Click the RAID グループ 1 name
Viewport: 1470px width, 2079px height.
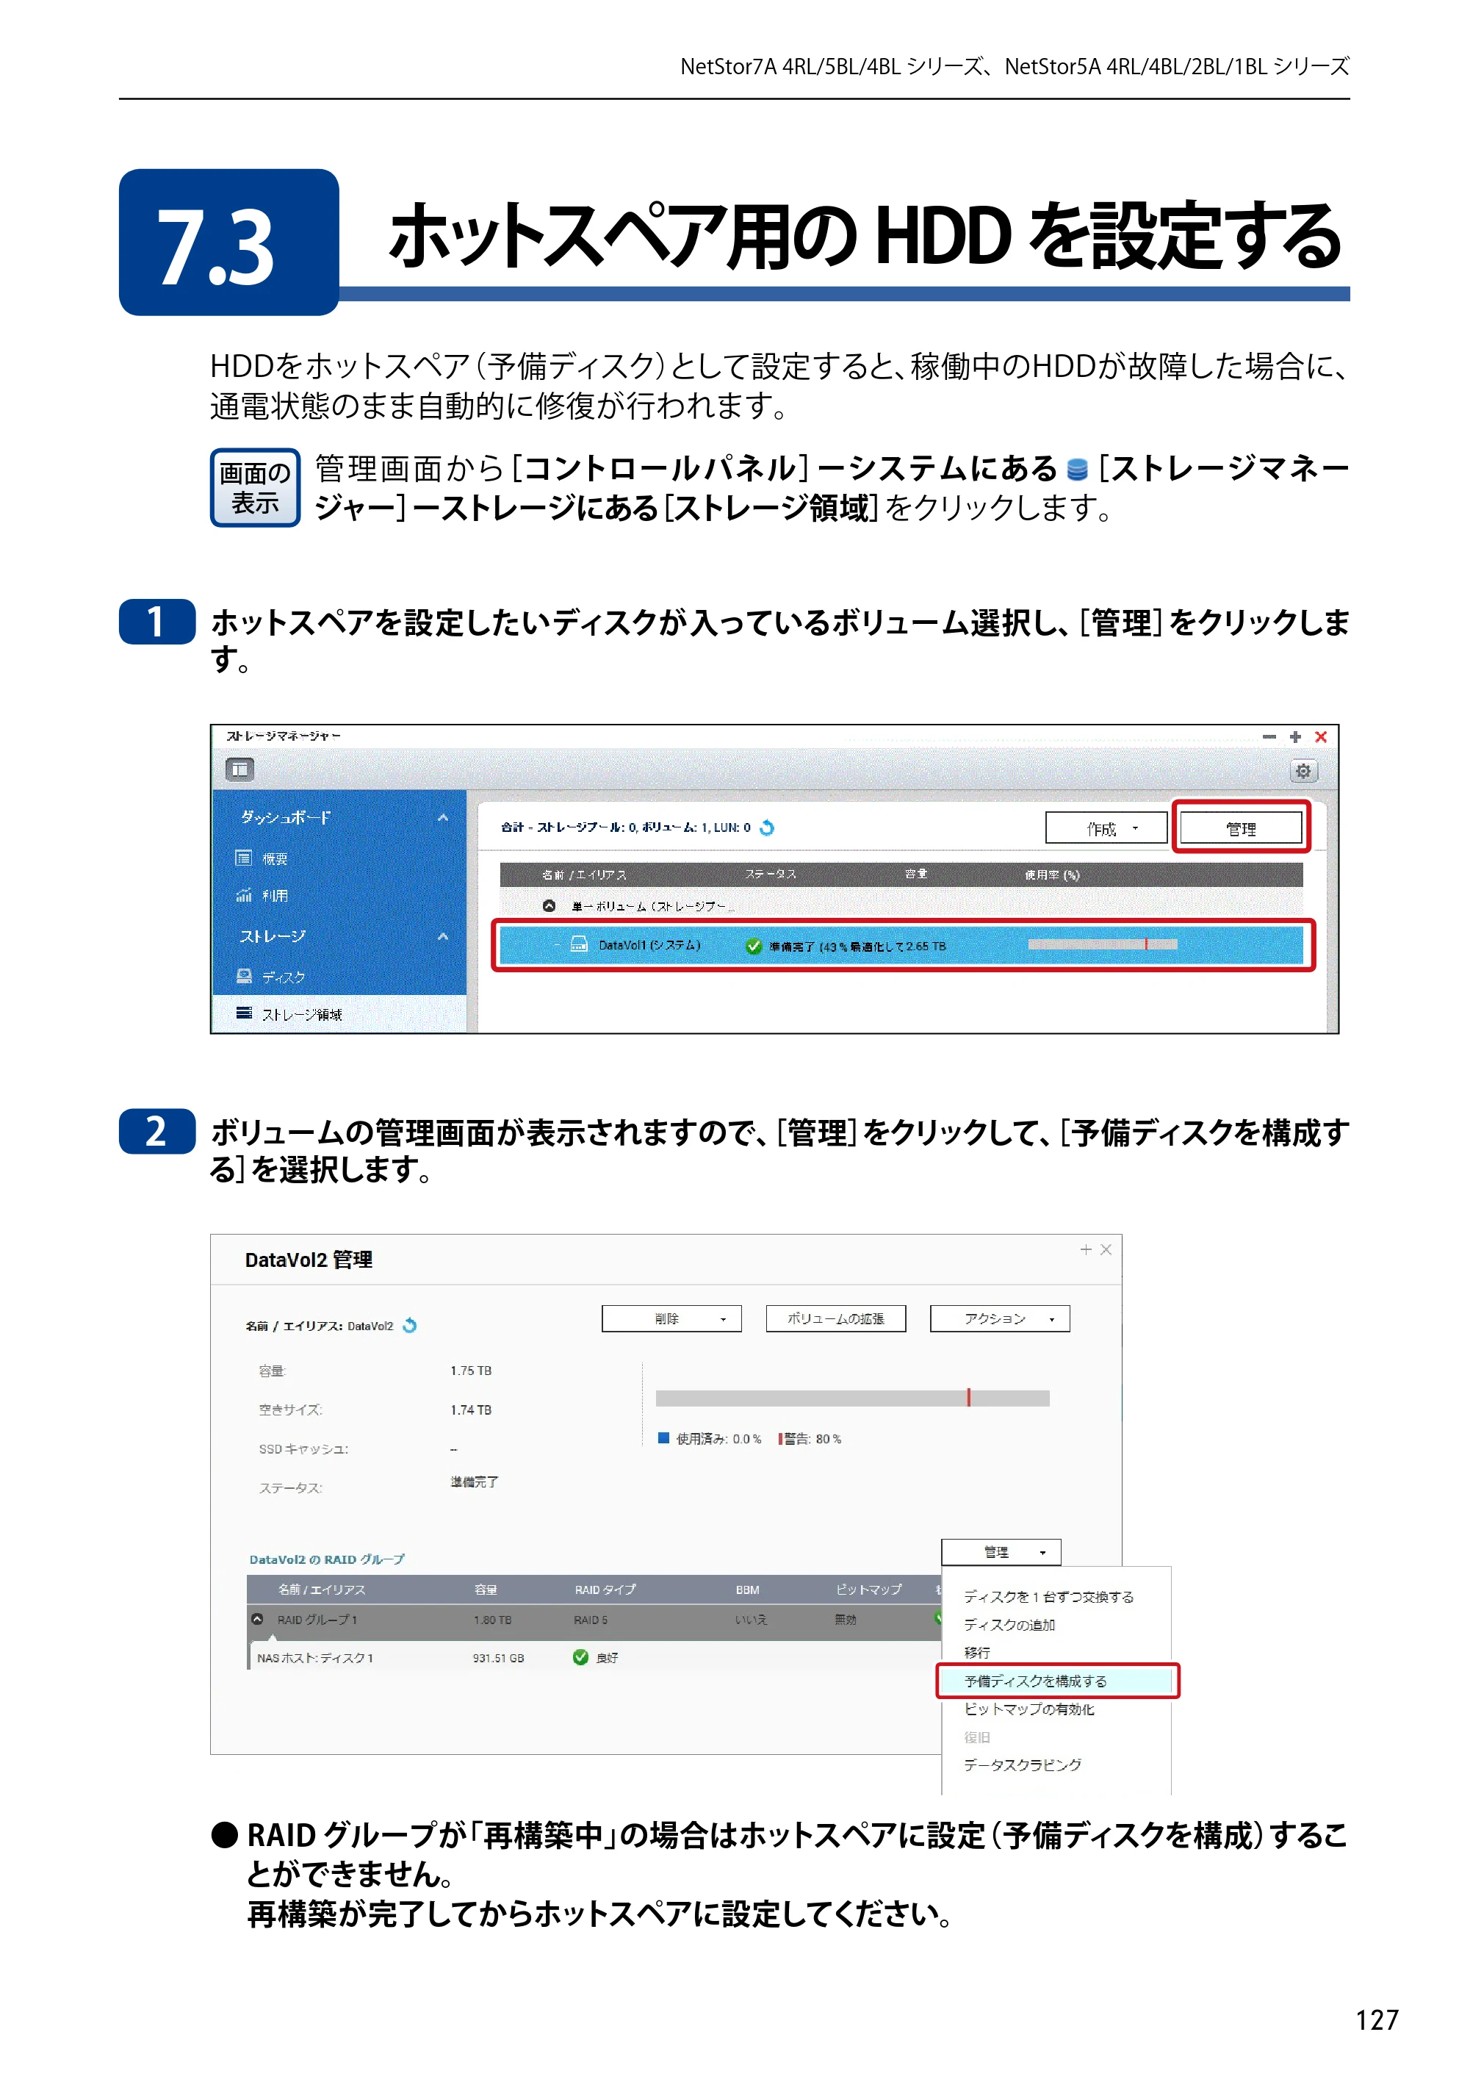click(x=317, y=1619)
